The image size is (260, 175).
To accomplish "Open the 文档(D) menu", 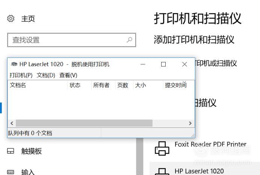I will [x=46, y=75].
